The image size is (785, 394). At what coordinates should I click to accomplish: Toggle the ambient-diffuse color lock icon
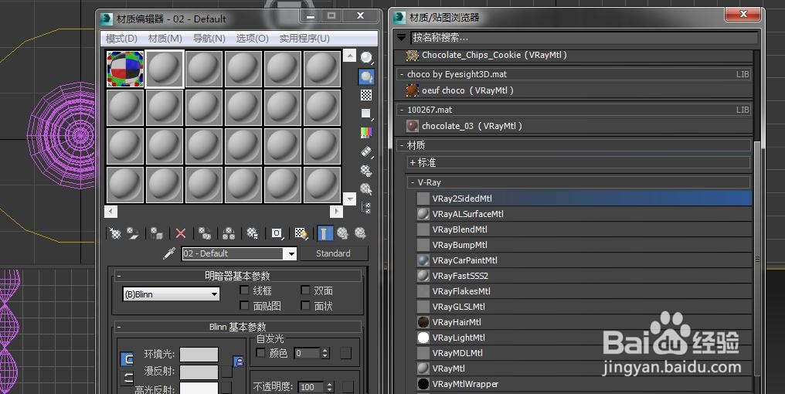[127, 359]
